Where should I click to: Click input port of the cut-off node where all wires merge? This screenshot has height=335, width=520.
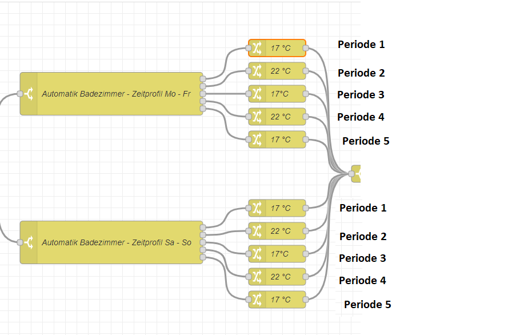pyautogui.click(x=351, y=174)
